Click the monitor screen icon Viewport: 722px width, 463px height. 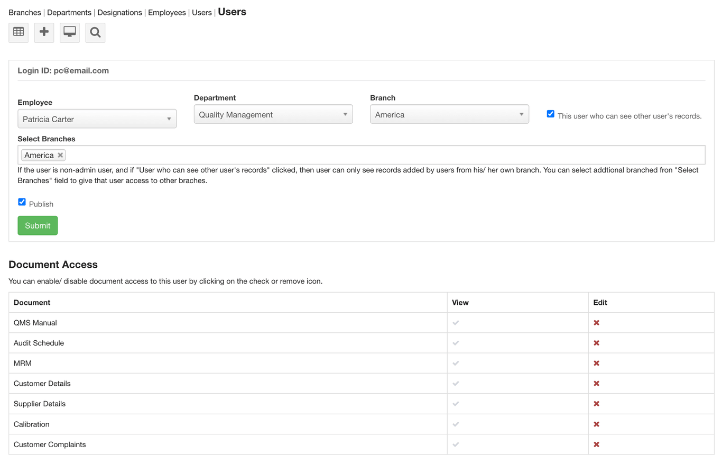[x=70, y=32]
